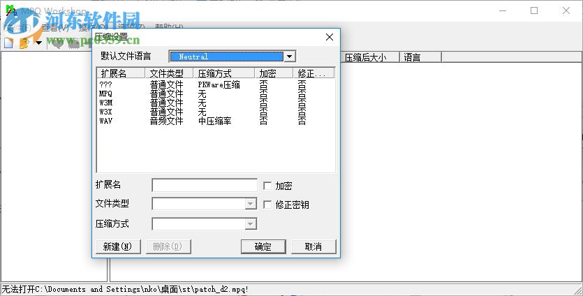
Task: Click the 文件类型 column header in dialog
Action: point(169,73)
